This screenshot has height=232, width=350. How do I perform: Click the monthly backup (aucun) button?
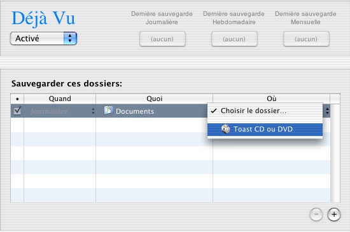pyautogui.click(x=306, y=39)
